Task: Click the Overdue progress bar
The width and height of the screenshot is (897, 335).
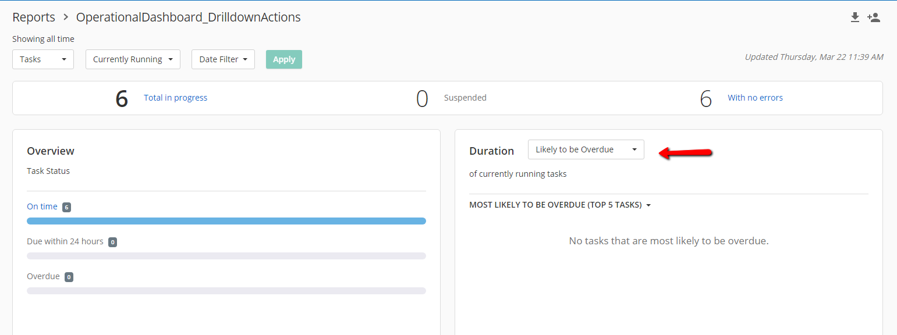Action: [x=226, y=291]
